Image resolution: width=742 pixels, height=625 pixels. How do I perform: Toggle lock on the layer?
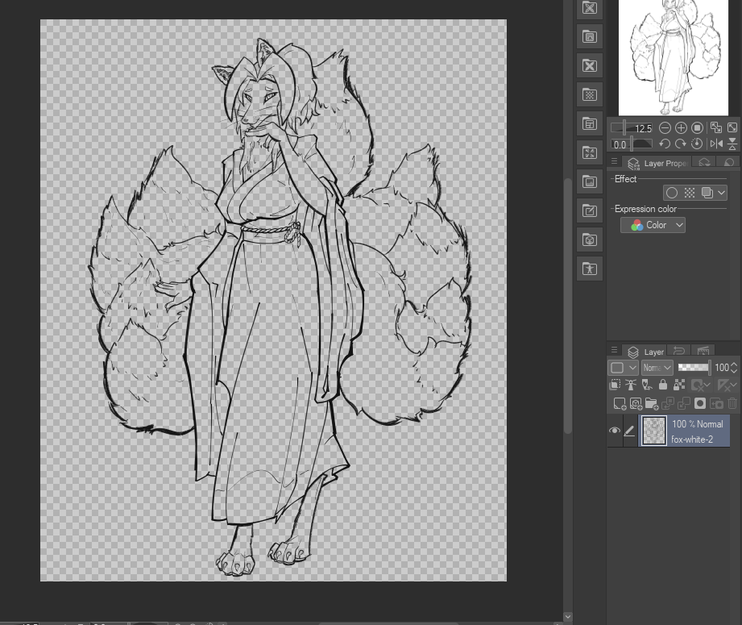coord(663,385)
